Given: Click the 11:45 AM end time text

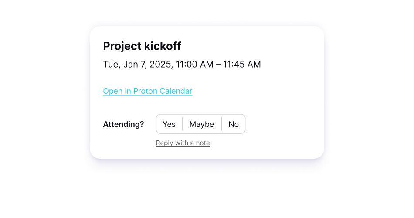Looking at the screenshot, I should (x=242, y=65).
